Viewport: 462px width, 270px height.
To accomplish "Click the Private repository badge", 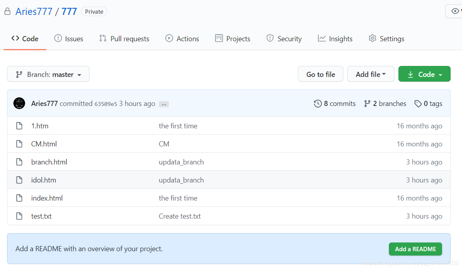I will tap(94, 11).
